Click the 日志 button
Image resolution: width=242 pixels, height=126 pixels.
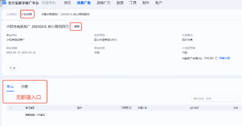pos(12,68)
